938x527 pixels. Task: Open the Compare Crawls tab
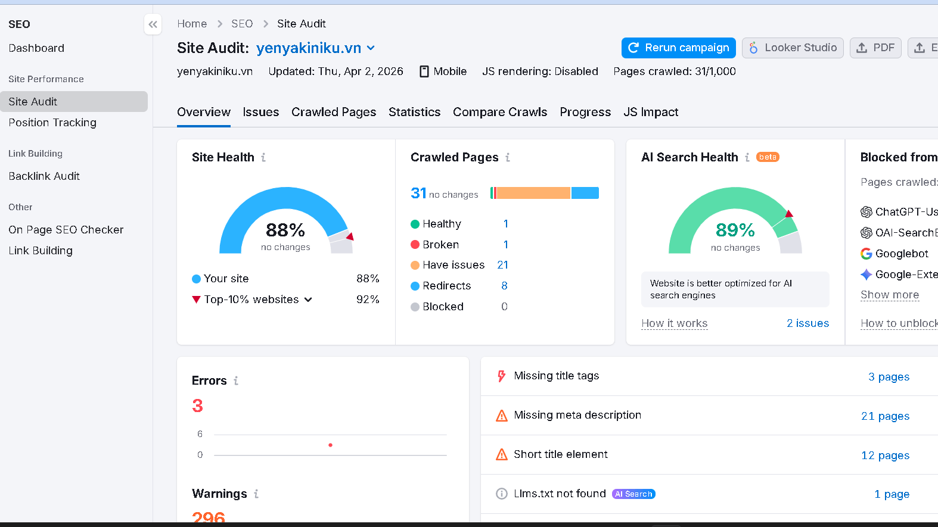pyautogui.click(x=500, y=112)
